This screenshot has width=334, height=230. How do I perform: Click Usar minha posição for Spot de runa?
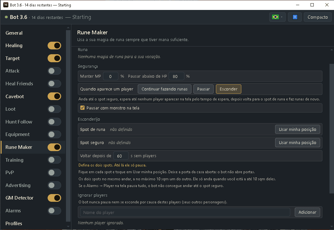coord(298,129)
